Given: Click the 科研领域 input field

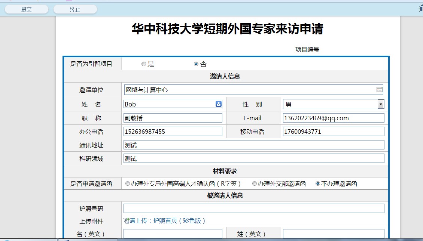Looking at the screenshot, I should point(254,158).
